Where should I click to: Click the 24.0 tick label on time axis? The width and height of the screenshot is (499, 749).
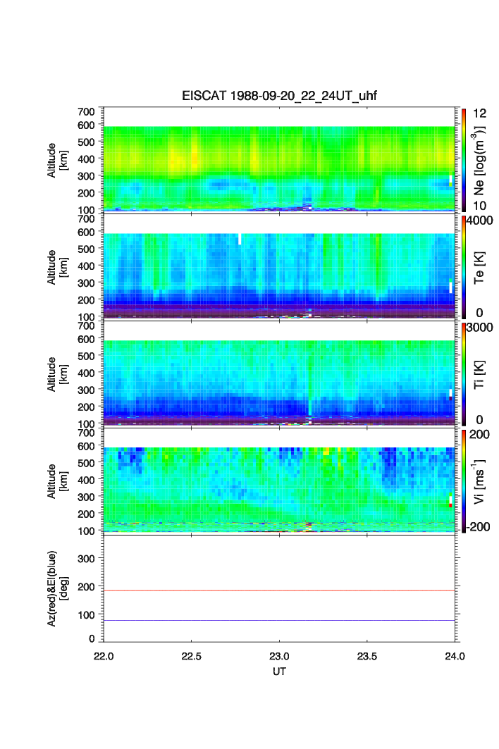click(x=455, y=655)
